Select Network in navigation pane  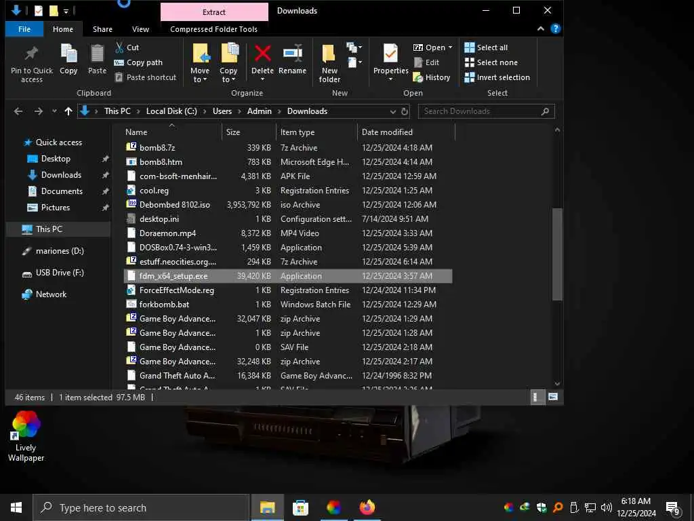[51, 294]
